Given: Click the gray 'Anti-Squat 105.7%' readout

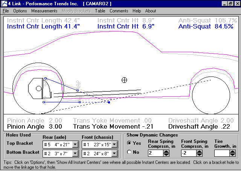Looking at the screenshot, I should point(207,20).
